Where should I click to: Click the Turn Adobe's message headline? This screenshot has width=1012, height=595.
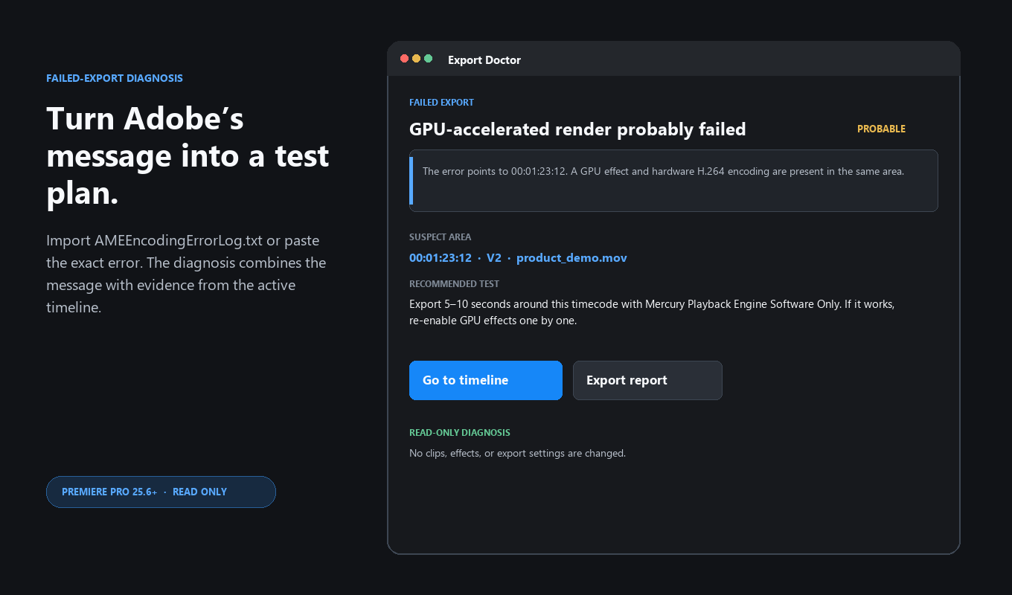[188, 155]
